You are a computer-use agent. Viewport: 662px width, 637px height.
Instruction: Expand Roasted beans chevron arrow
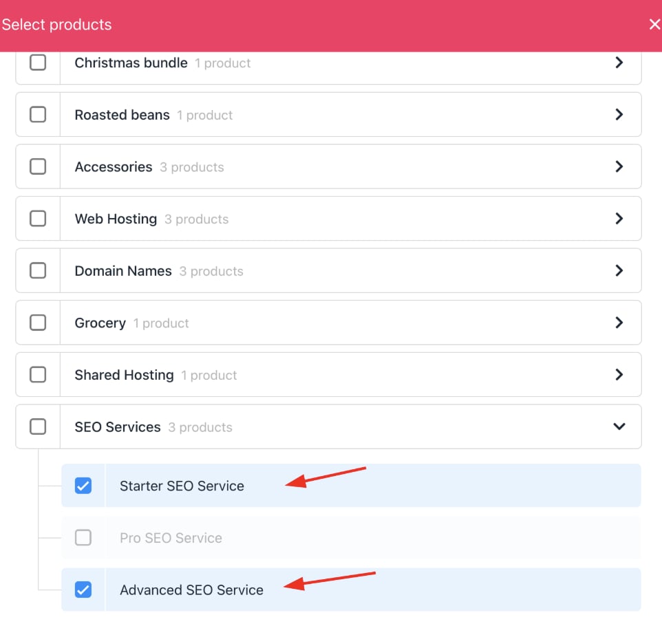click(x=619, y=114)
